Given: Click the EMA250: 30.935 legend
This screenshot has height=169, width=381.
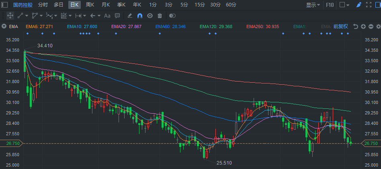Looking at the screenshot, I should 263,27.
